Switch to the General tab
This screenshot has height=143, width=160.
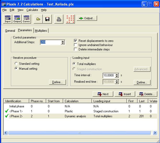point(10,31)
